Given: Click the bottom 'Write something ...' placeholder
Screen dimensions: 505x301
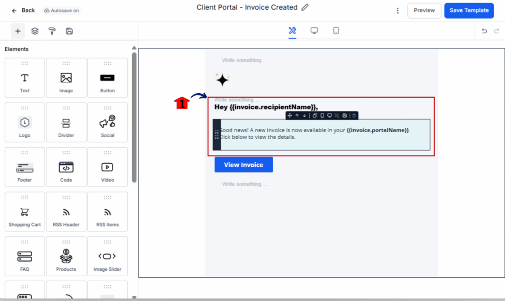Looking at the screenshot, I should [245, 184].
